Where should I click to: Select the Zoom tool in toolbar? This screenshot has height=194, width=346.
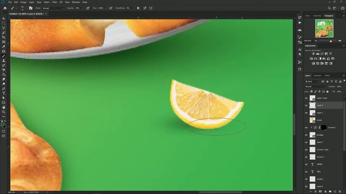pyautogui.click(x=4, y=112)
